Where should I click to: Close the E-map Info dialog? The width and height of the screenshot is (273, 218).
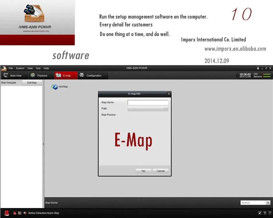click(169, 94)
